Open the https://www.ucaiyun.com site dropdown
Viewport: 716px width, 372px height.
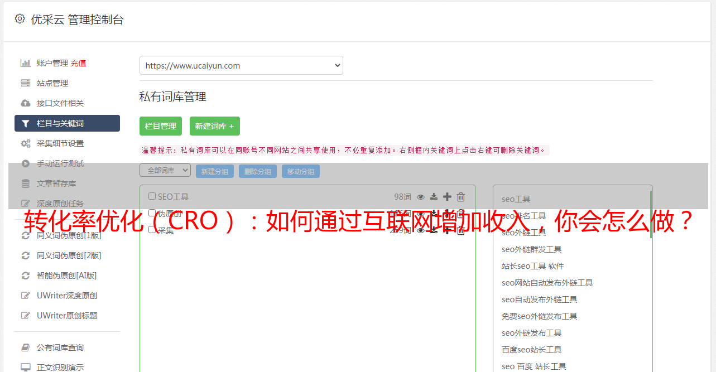tap(241, 65)
